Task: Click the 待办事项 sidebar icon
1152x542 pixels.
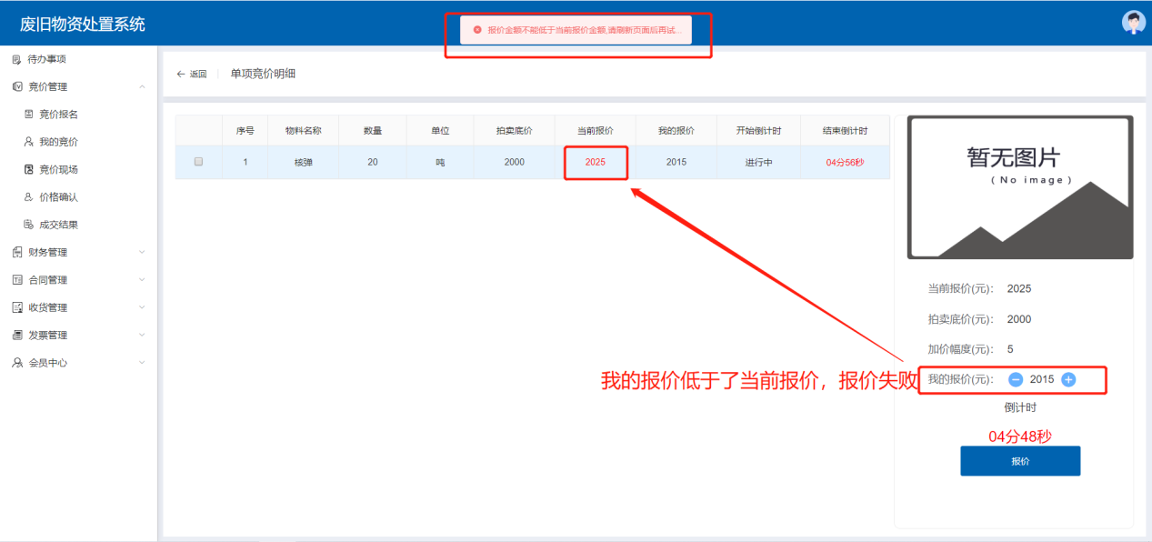Action: point(16,59)
